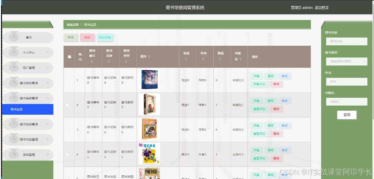This screenshot has height=179, width=374.
Task: Click the 图书名称 search input field
Action: tap(347, 41)
